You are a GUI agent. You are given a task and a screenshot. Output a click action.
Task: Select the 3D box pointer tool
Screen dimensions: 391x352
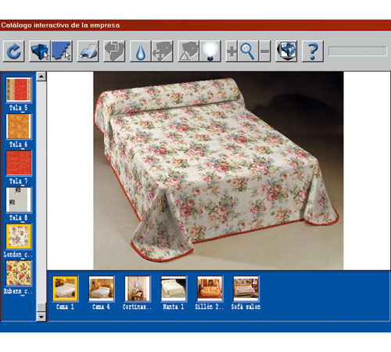(40, 51)
